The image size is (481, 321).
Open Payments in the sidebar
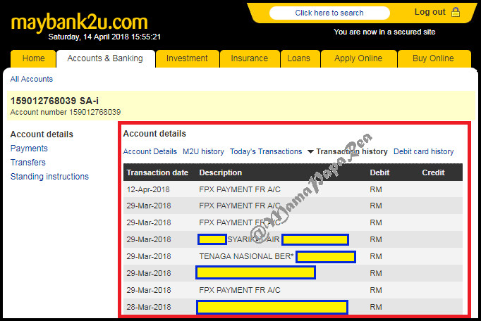[29, 149]
